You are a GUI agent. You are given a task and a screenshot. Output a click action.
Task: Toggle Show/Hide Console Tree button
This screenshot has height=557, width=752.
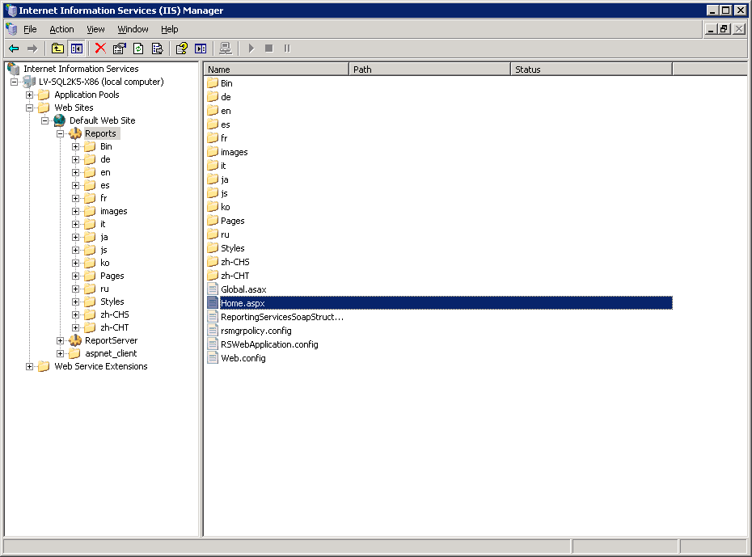76,49
